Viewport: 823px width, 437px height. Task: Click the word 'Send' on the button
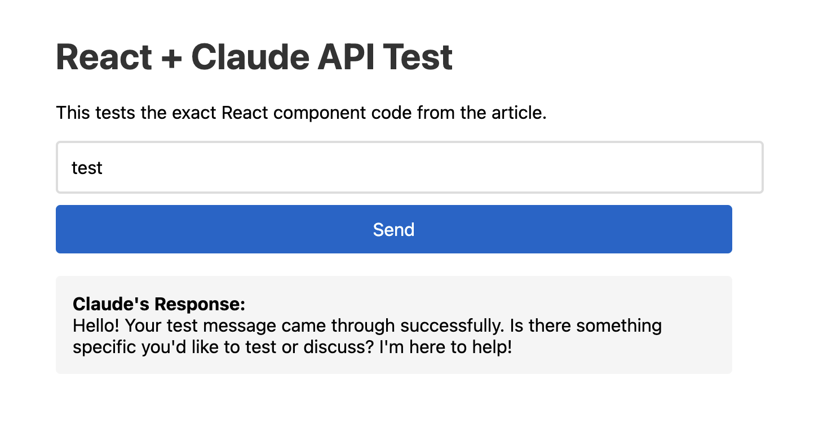(393, 229)
